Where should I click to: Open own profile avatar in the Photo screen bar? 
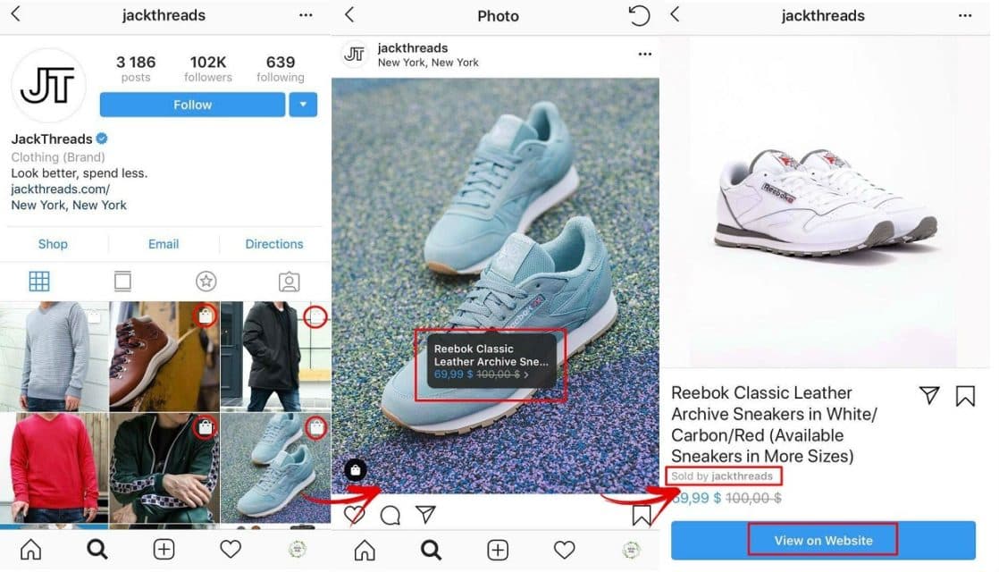631,550
